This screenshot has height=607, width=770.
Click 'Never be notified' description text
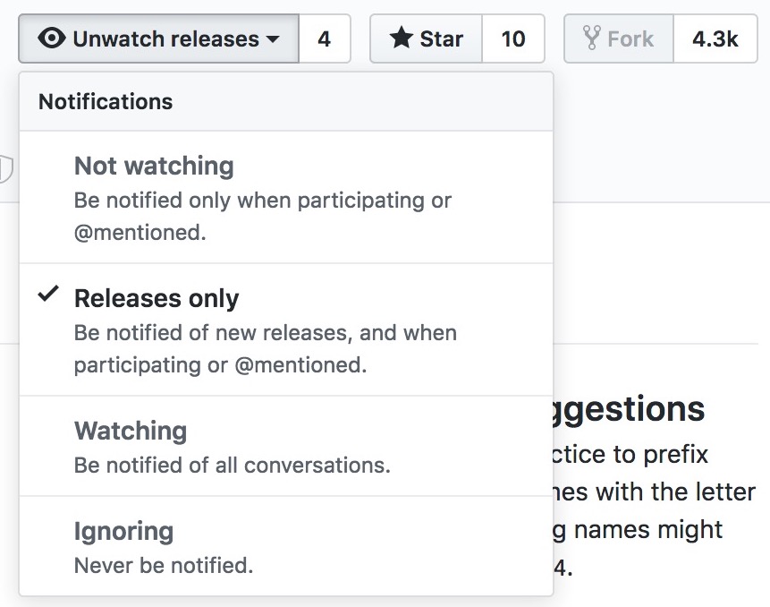point(164,565)
